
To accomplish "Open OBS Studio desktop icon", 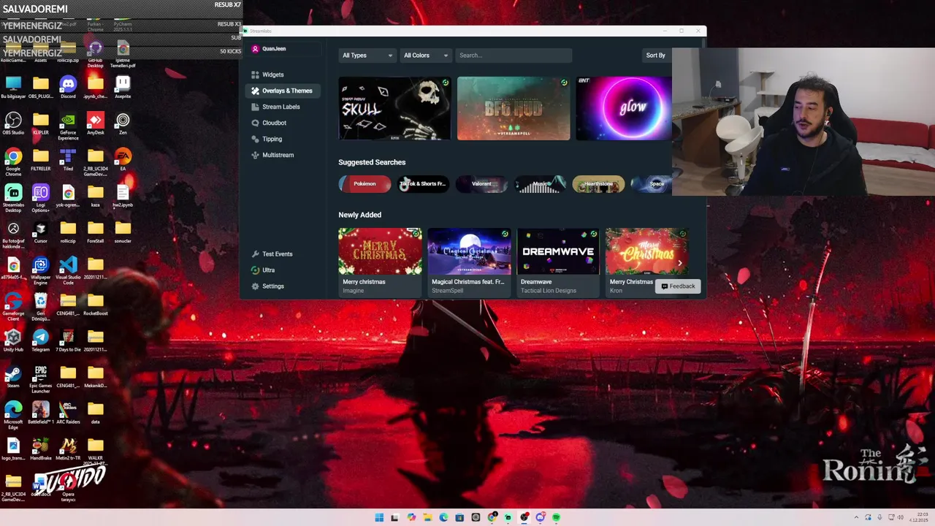I will (13, 123).
